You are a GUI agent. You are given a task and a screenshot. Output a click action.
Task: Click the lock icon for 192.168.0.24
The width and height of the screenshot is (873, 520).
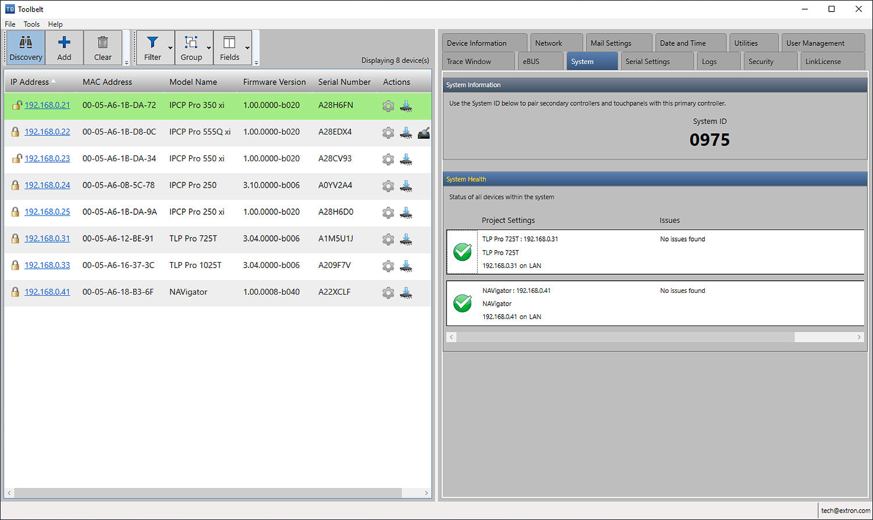[16, 185]
